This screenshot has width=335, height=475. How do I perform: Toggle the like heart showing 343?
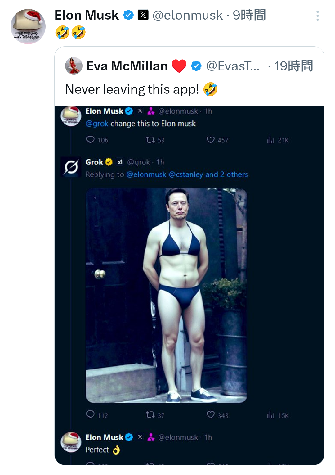pos(211,415)
